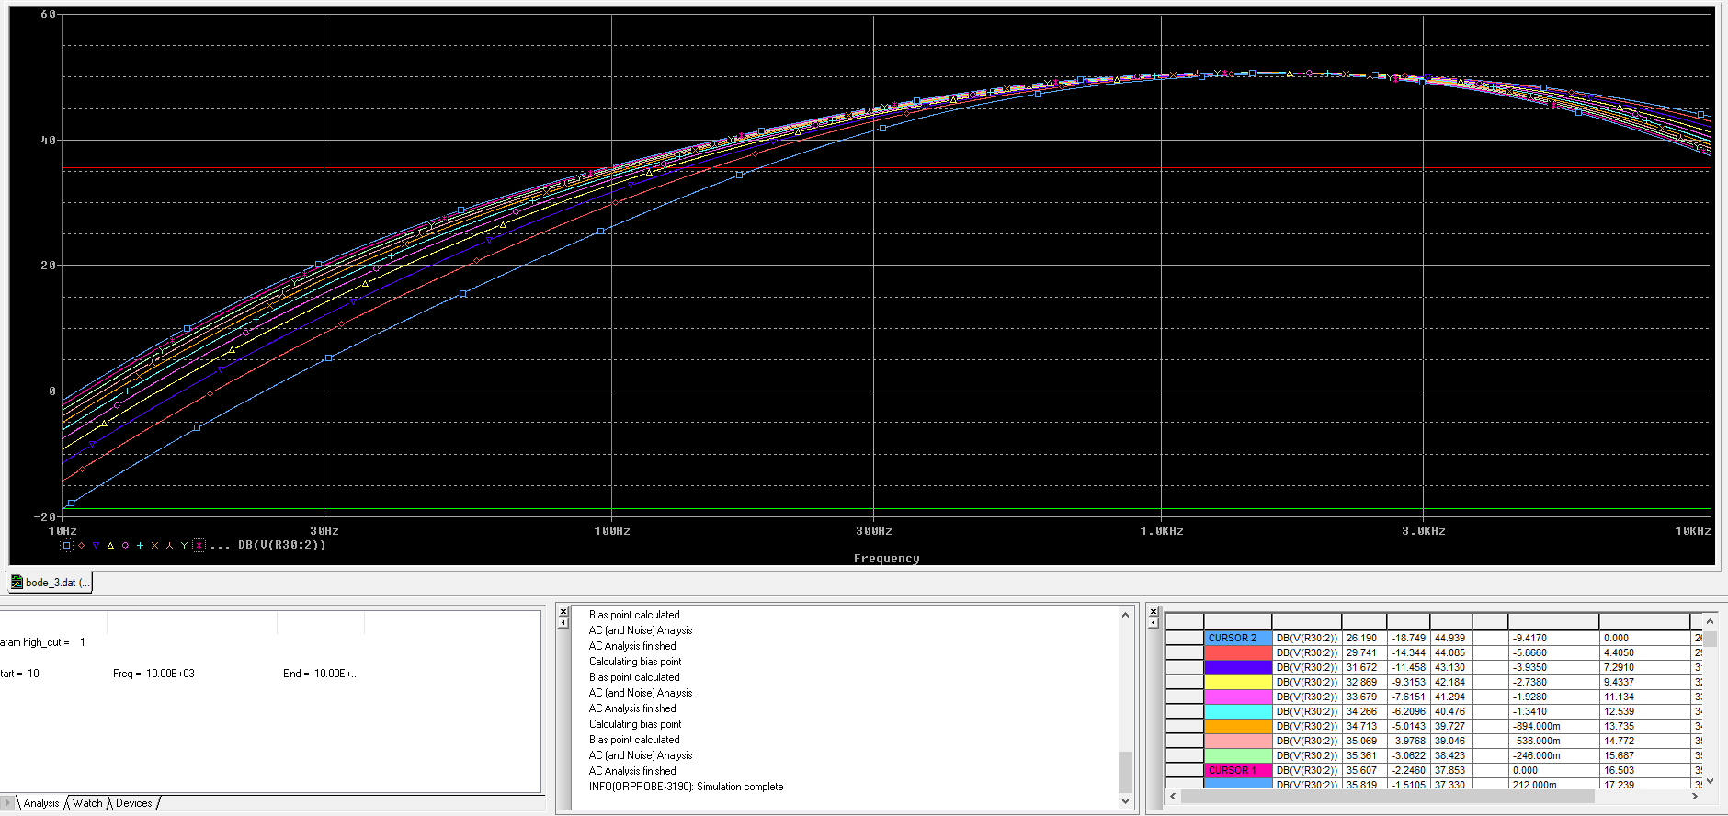This screenshot has height=816, width=1728.
Task: Click the CURSOR 1 magenta color cell
Action: 1237,770
